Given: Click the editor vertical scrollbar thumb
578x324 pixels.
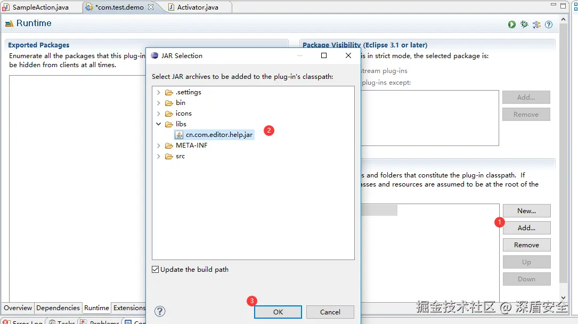Looking at the screenshot, I should [563, 153].
